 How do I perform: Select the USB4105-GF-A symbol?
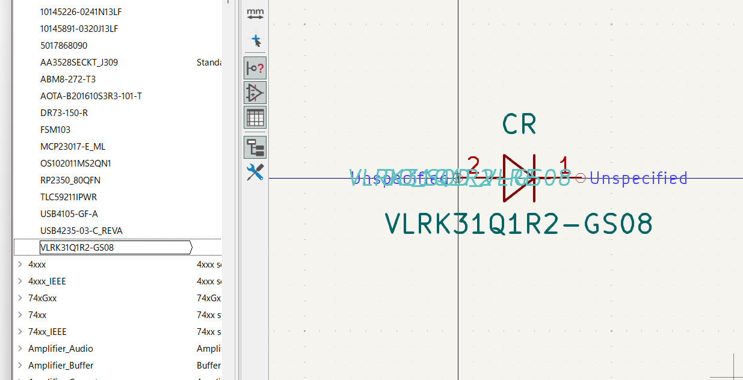click(69, 214)
